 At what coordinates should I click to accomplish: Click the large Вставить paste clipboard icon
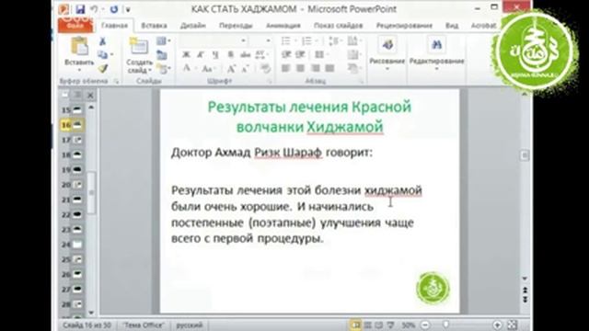pos(79,47)
